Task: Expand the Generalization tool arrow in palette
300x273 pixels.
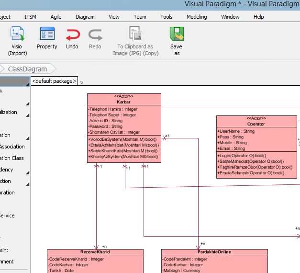Action: [28, 115]
